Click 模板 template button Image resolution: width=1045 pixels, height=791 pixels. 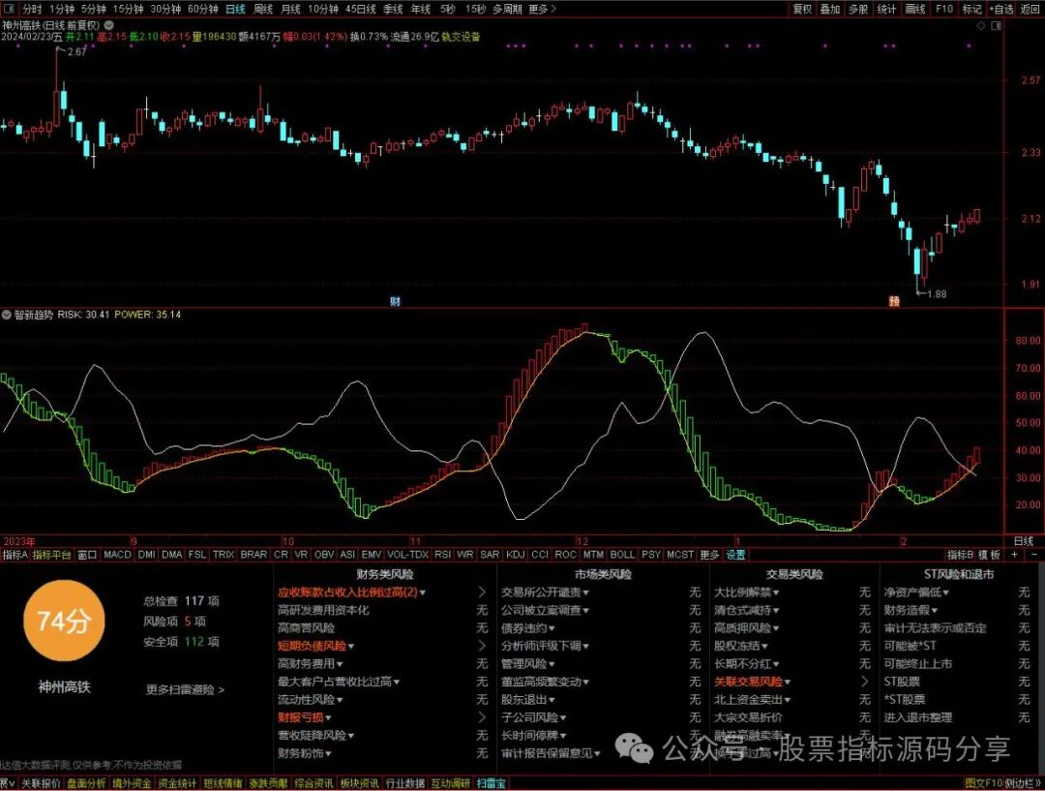(989, 554)
